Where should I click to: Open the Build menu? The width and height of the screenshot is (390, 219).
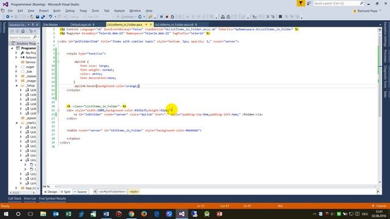[x=57, y=11]
